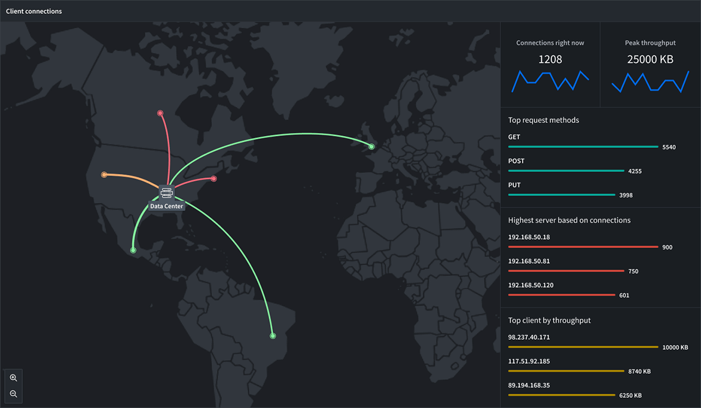
Task: Click the Peak throughput sparkline chart
Action: (x=650, y=81)
